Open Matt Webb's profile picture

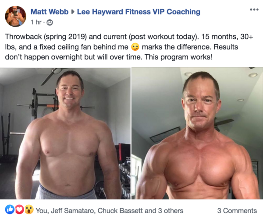click(x=16, y=16)
